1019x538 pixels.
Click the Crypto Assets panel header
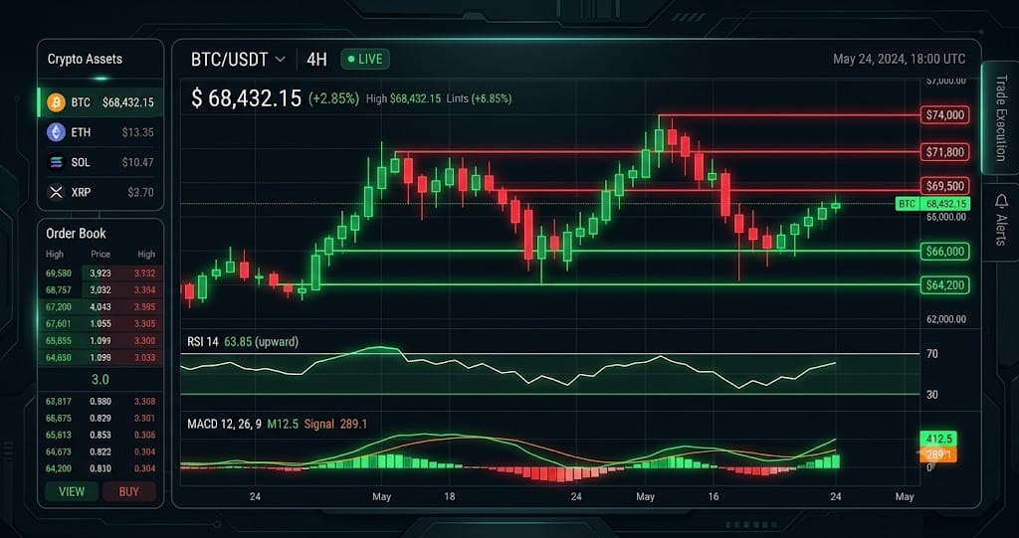point(86,59)
